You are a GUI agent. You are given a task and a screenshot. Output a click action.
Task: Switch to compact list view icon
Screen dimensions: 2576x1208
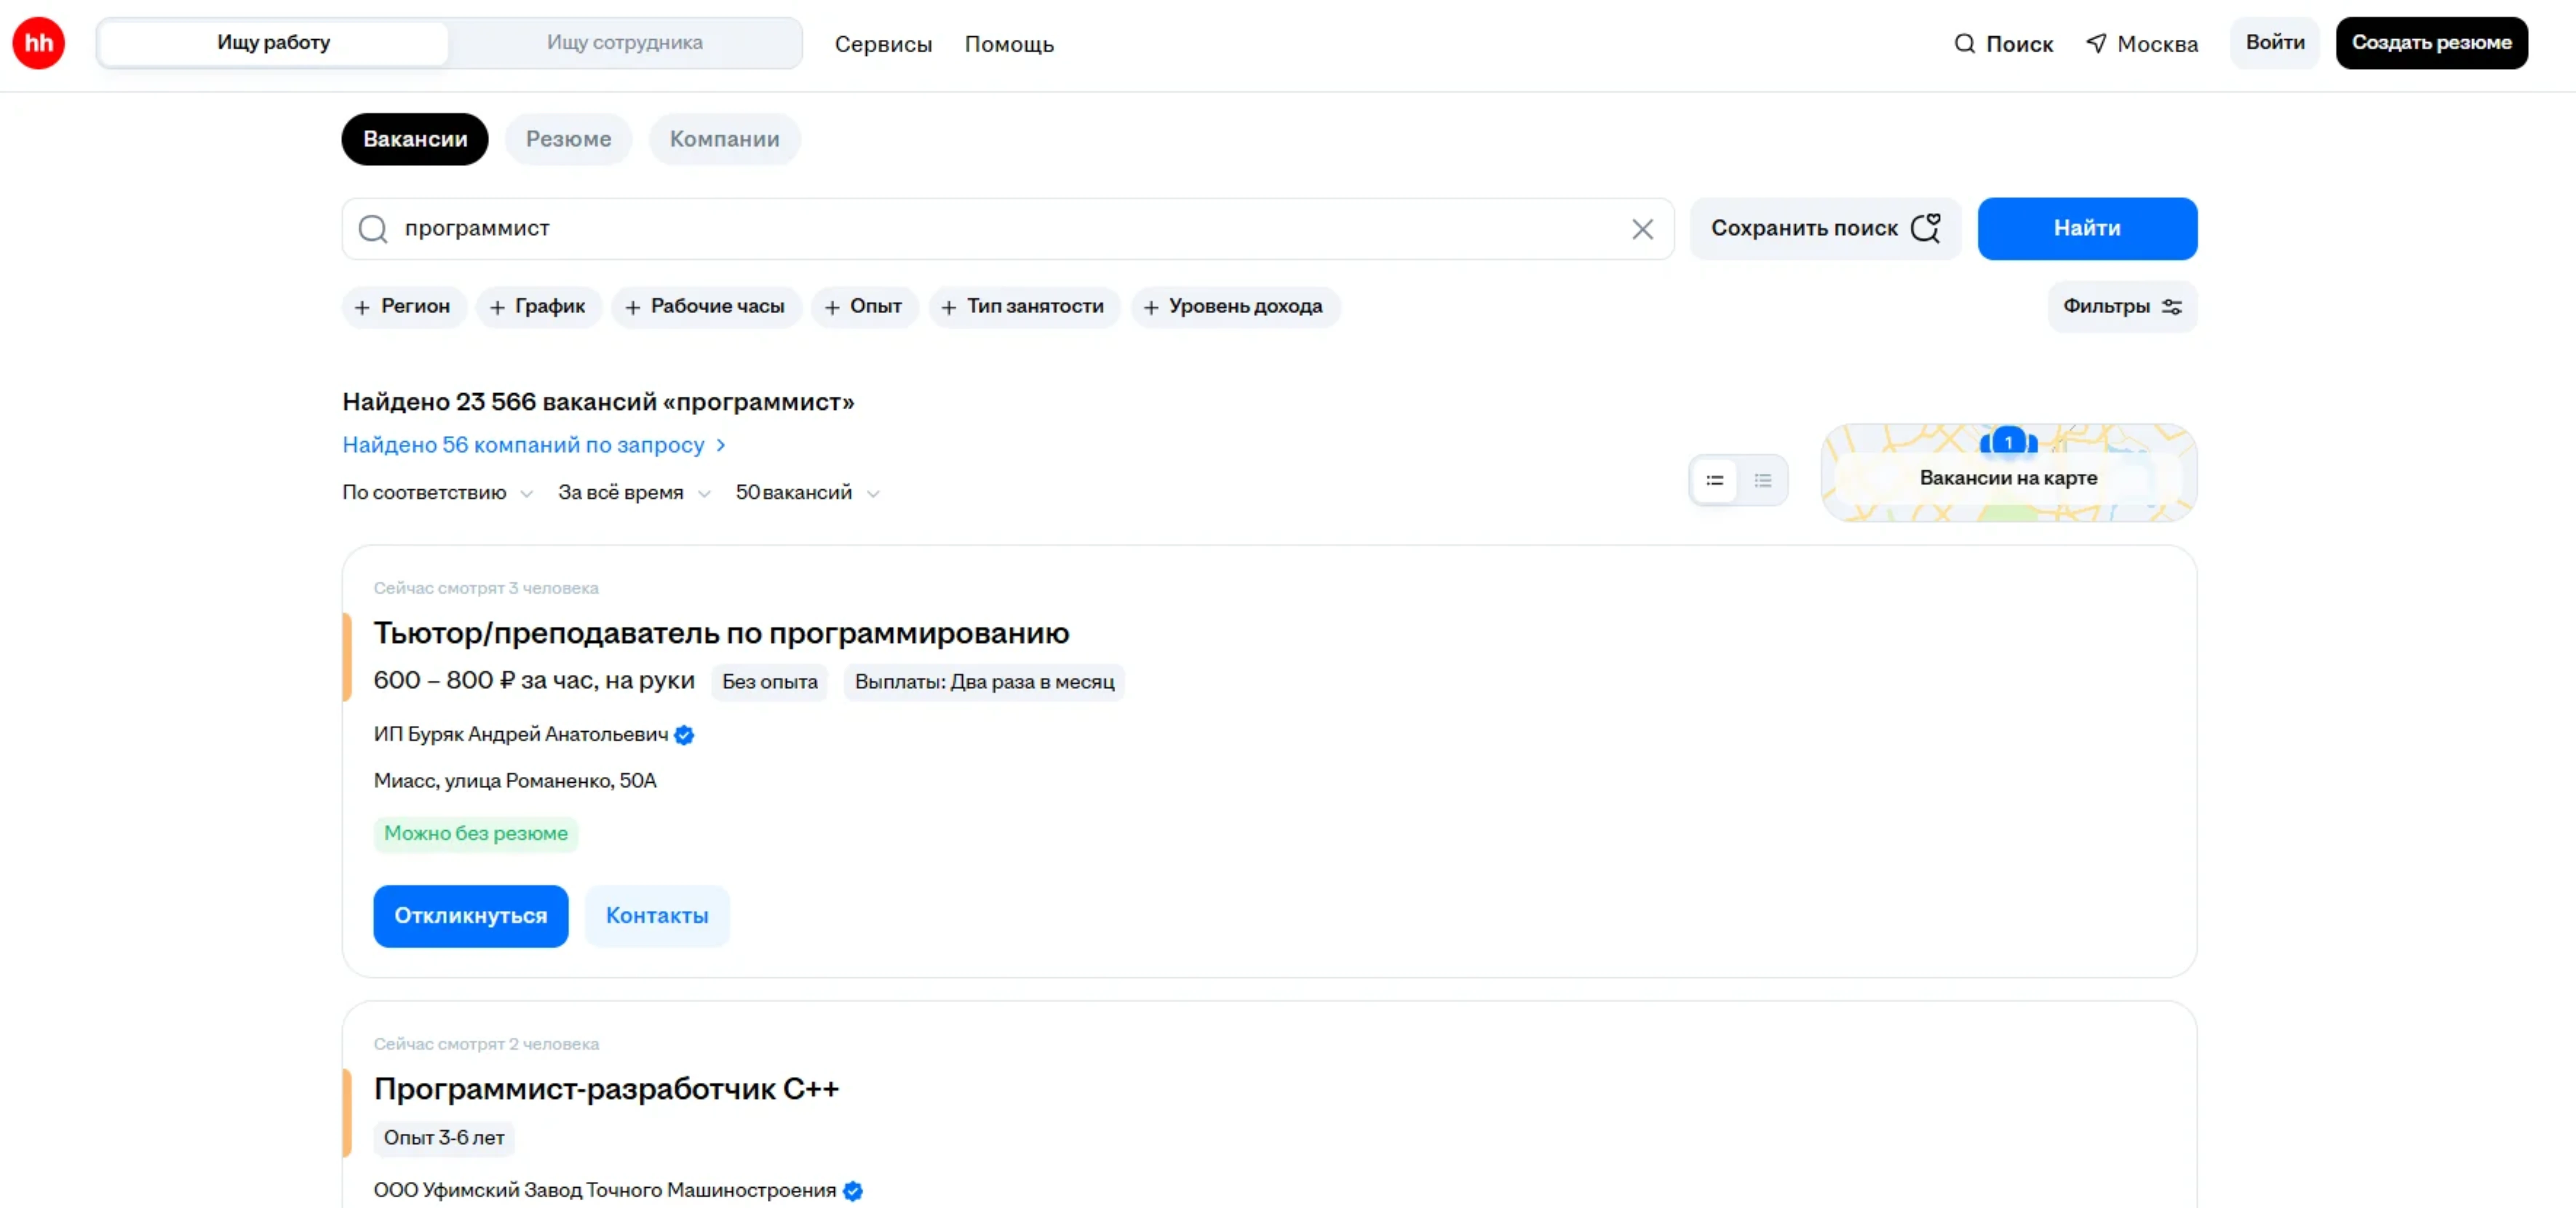coord(1763,481)
